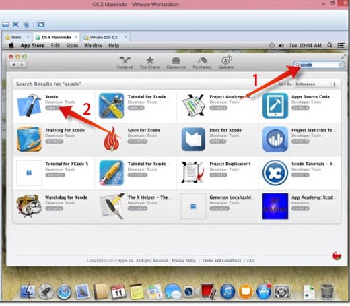Open the Project Analyzer app icon

click(x=193, y=106)
